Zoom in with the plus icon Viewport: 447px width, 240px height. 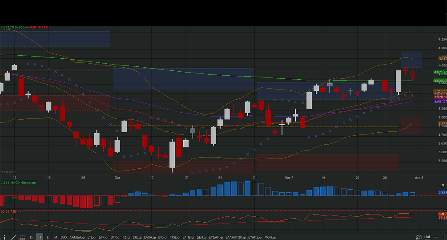(444, 237)
